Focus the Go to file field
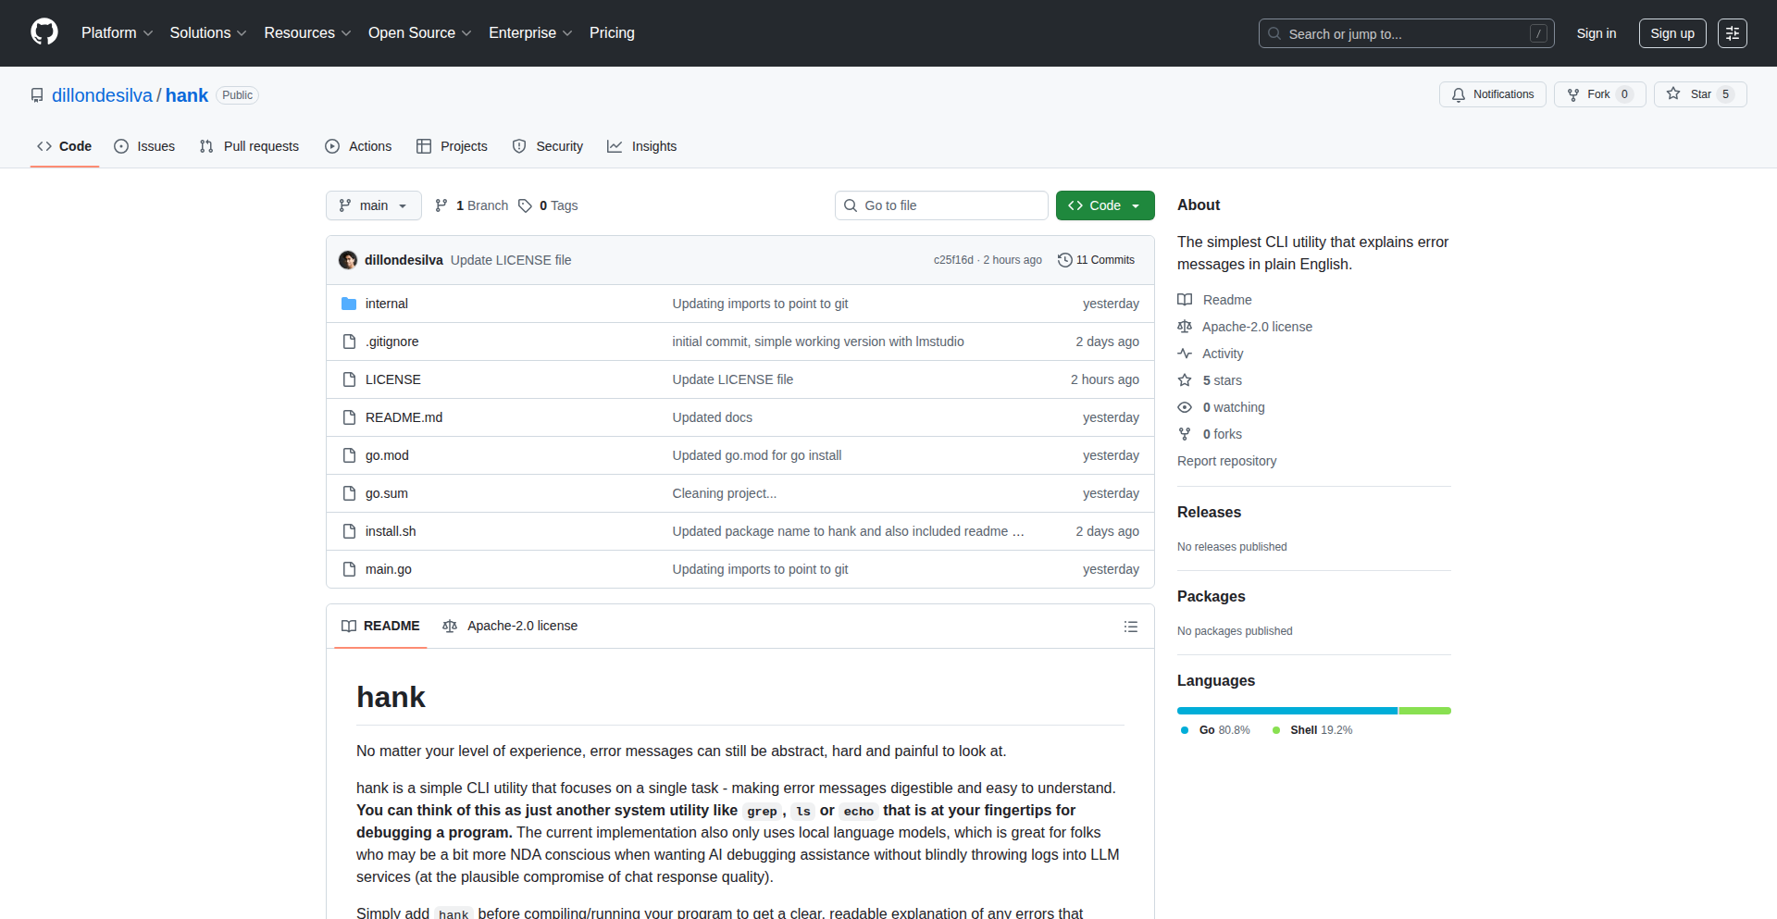The image size is (1777, 919). (x=940, y=205)
